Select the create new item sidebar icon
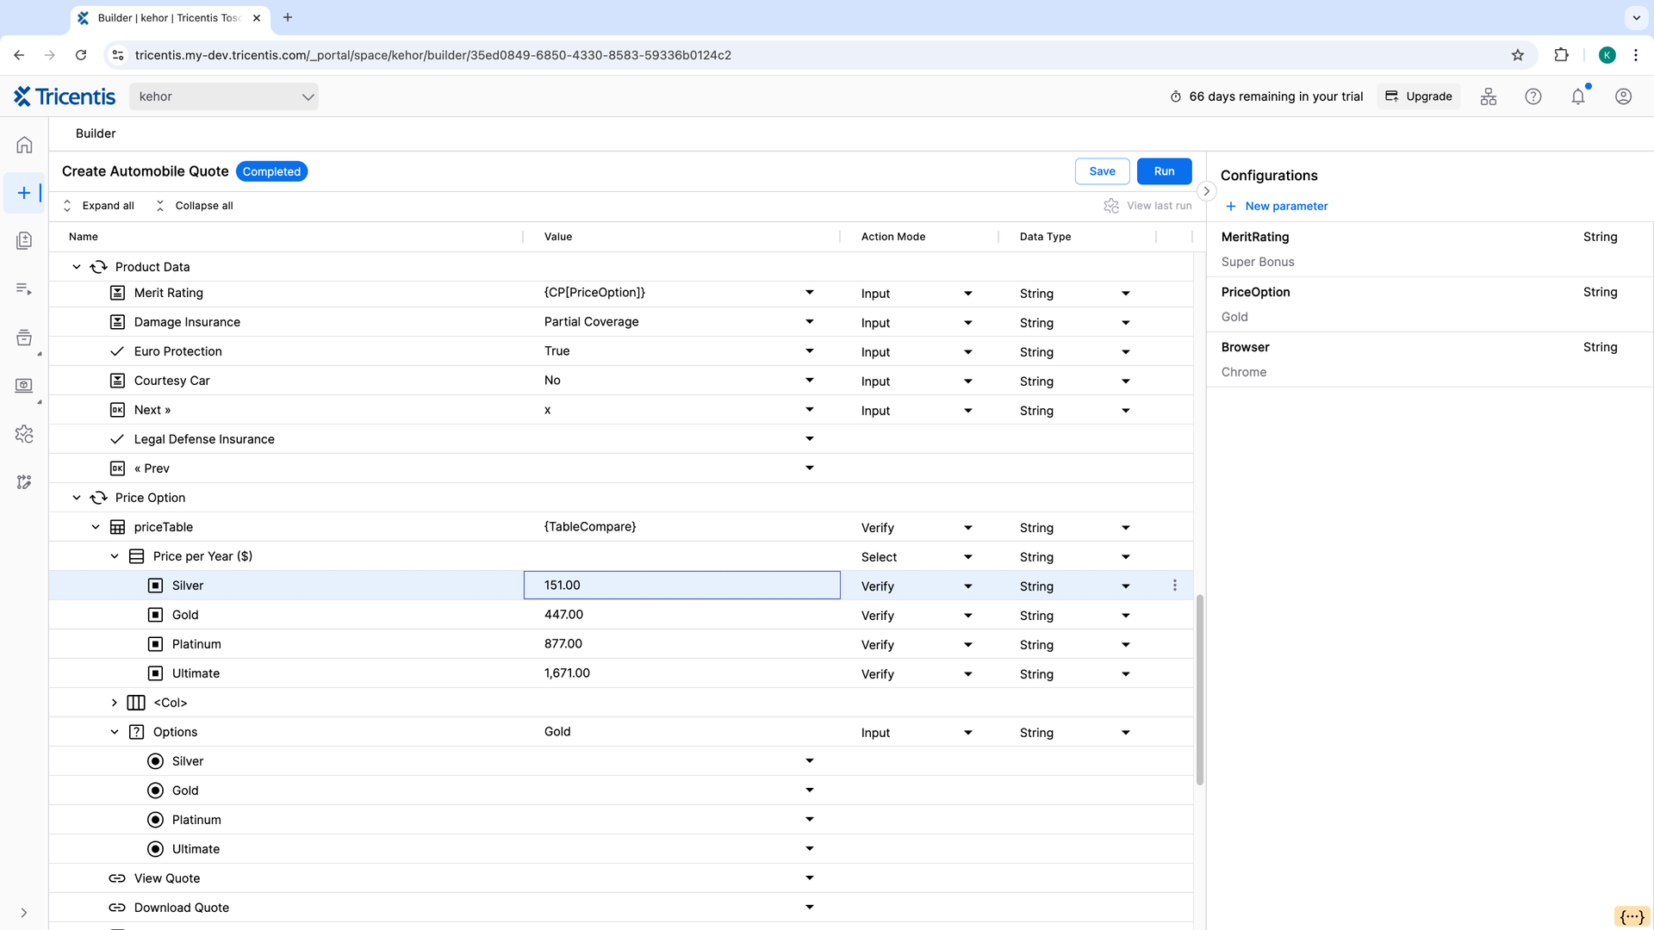The height and width of the screenshot is (930, 1654). tap(23, 192)
